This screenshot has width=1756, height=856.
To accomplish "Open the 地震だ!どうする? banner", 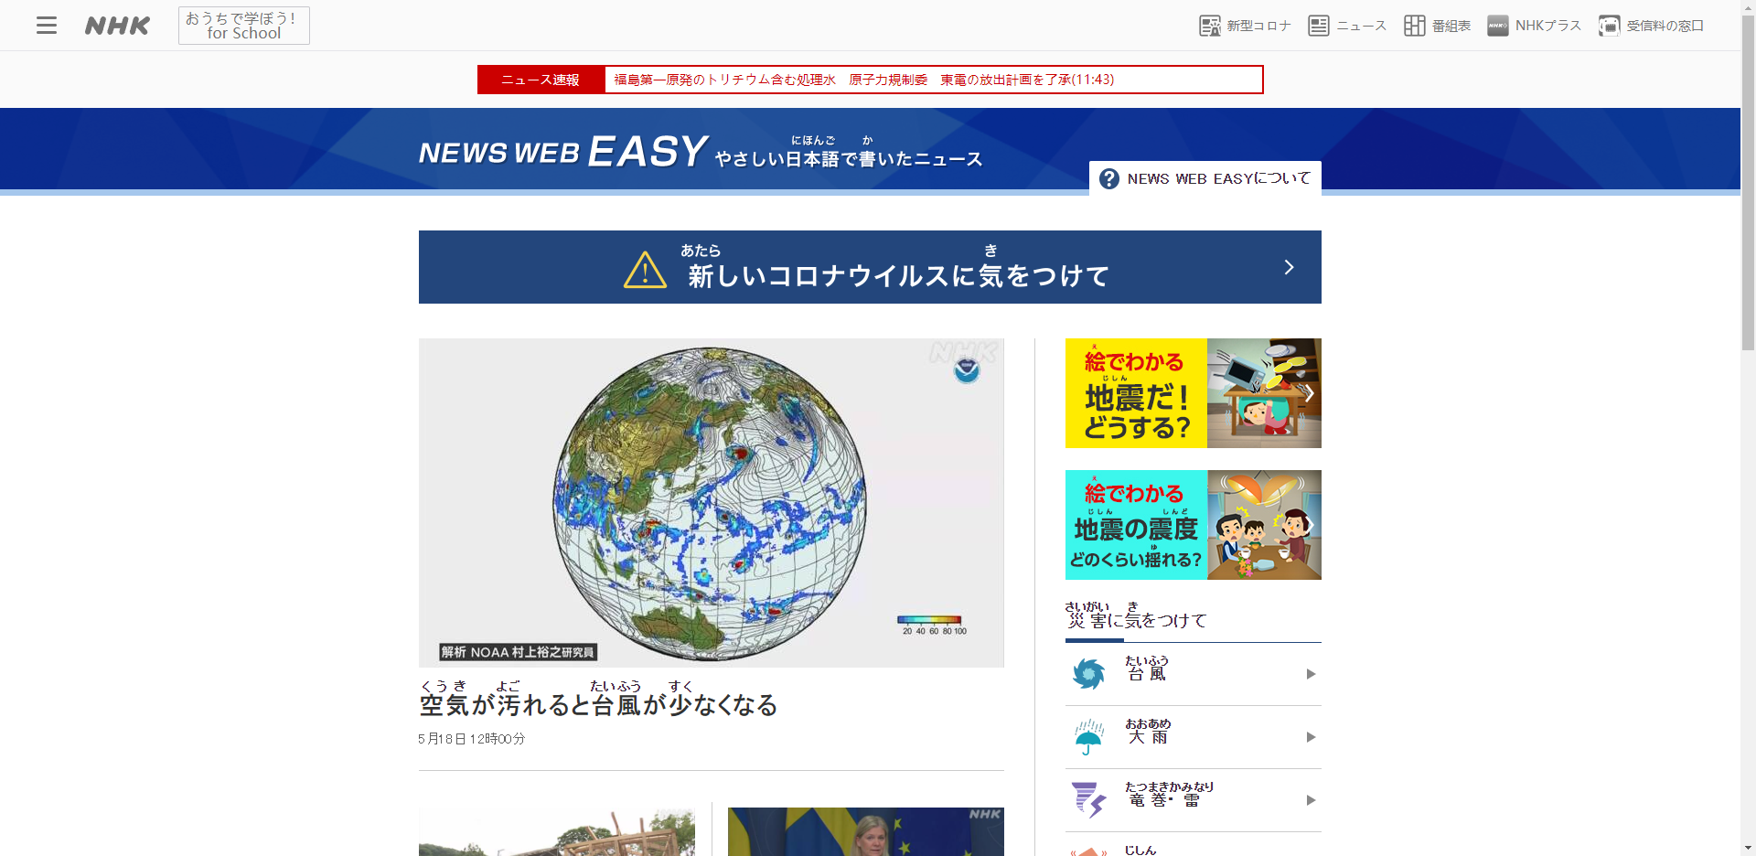I will tap(1193, 393).
